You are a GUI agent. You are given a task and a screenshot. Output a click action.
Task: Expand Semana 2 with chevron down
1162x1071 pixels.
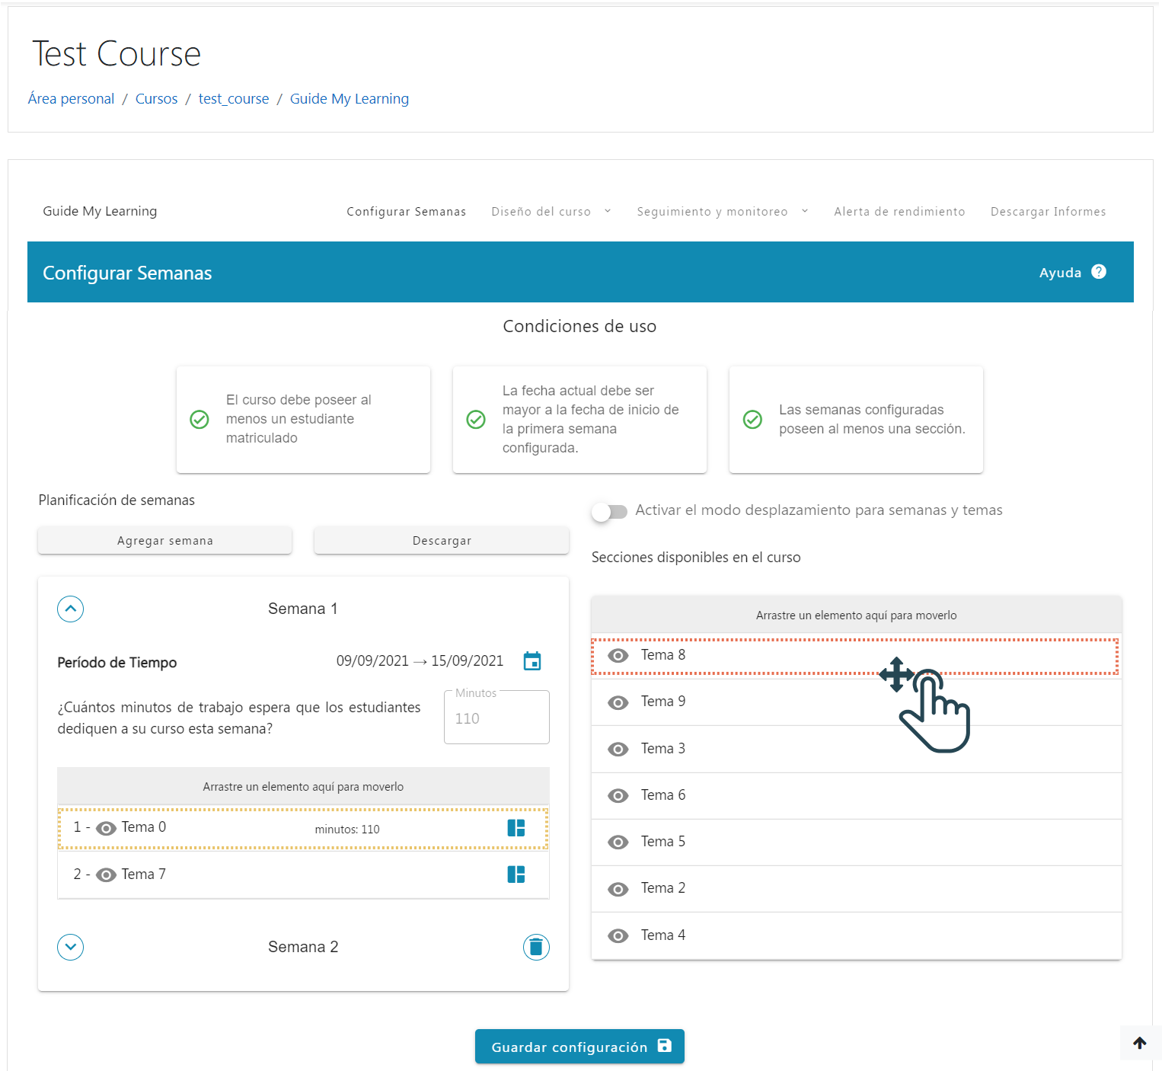[x=71, y=947]
